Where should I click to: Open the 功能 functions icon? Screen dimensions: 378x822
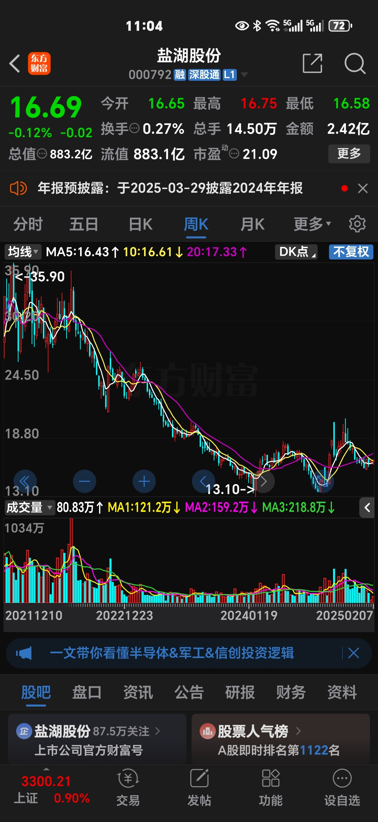[x=271, y=788]
